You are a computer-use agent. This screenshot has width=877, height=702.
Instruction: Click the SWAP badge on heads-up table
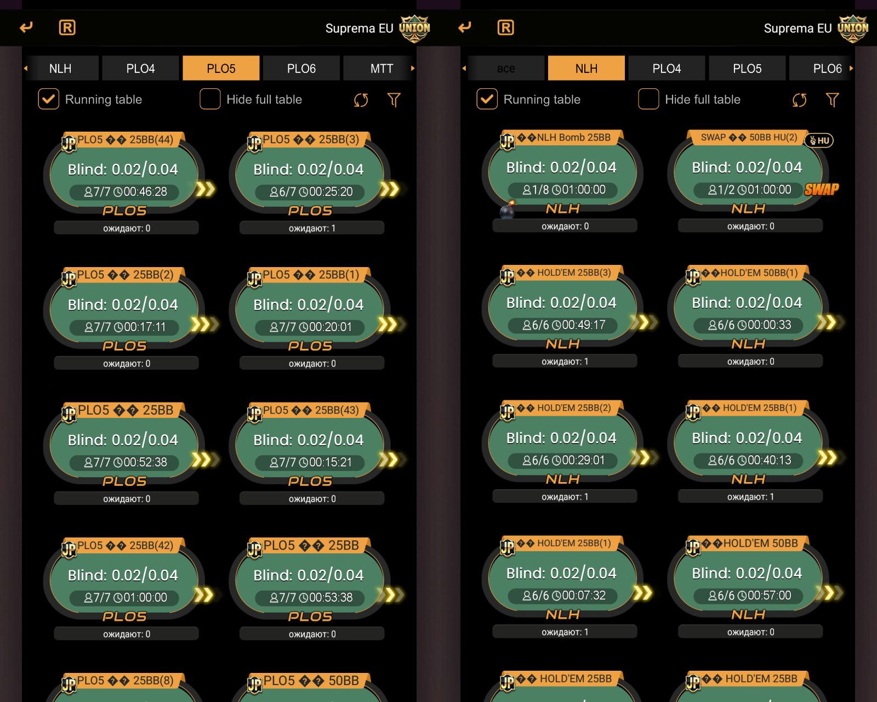pos(821,190)
